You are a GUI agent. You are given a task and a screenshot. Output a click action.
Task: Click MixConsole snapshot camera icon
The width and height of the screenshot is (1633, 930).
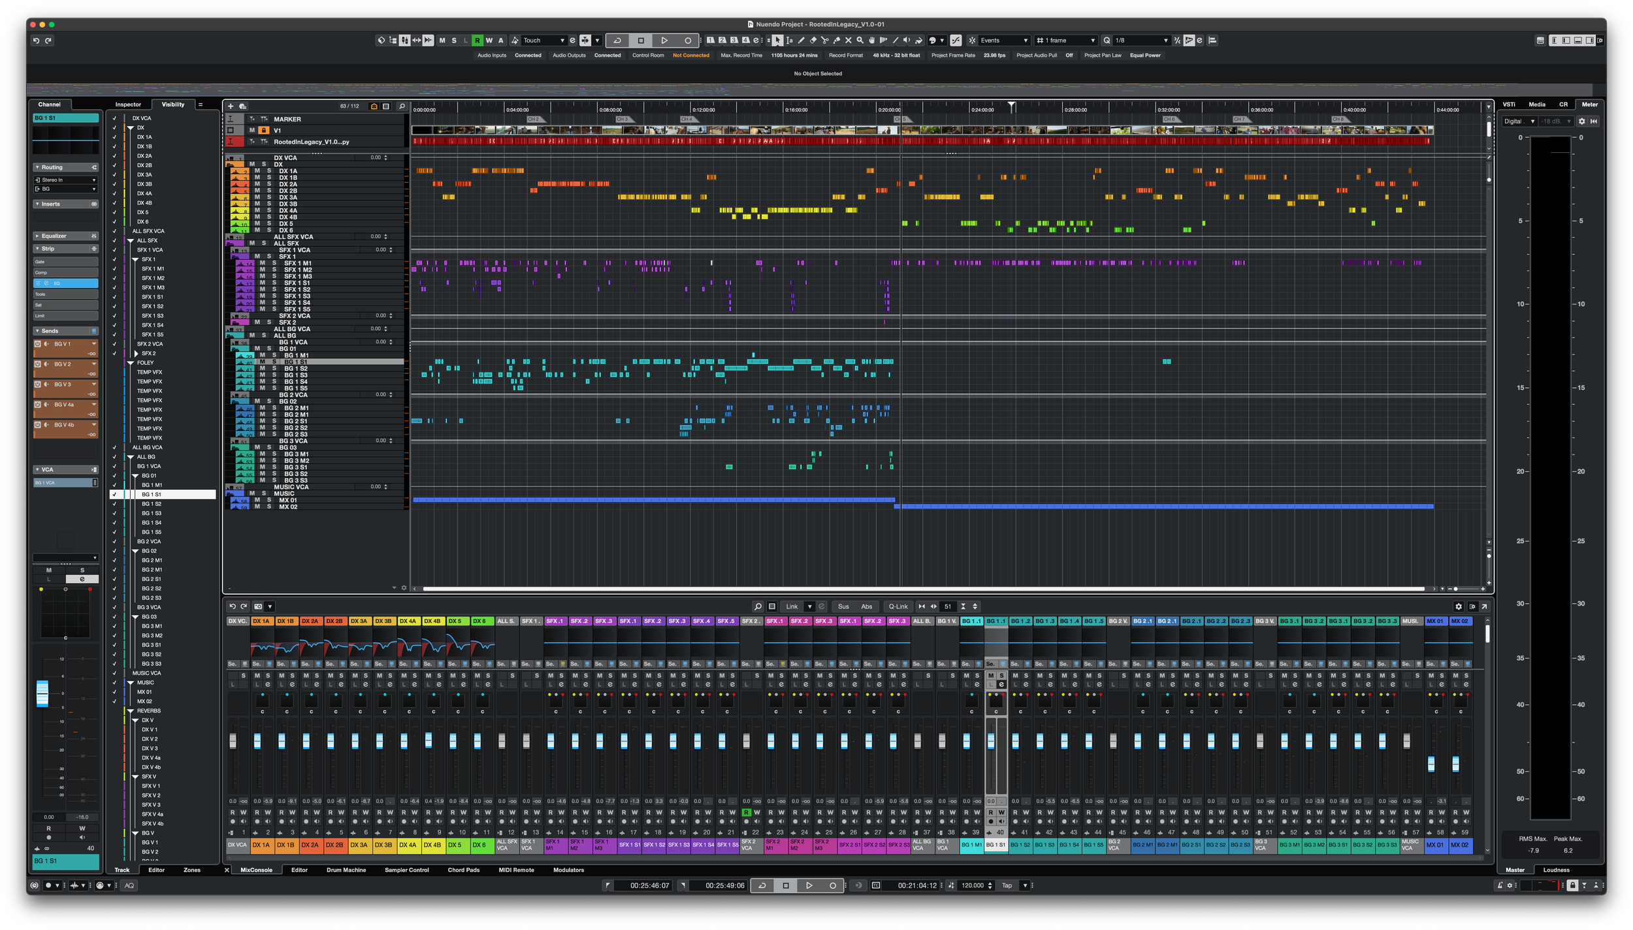click(258, 606)
